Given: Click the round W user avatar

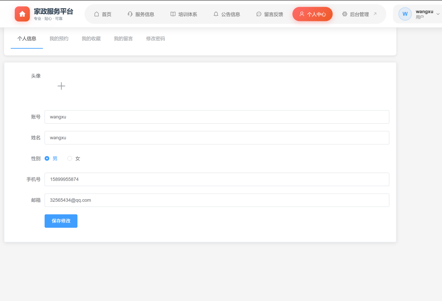Looking at the screenshot, I should pos(405,14).
